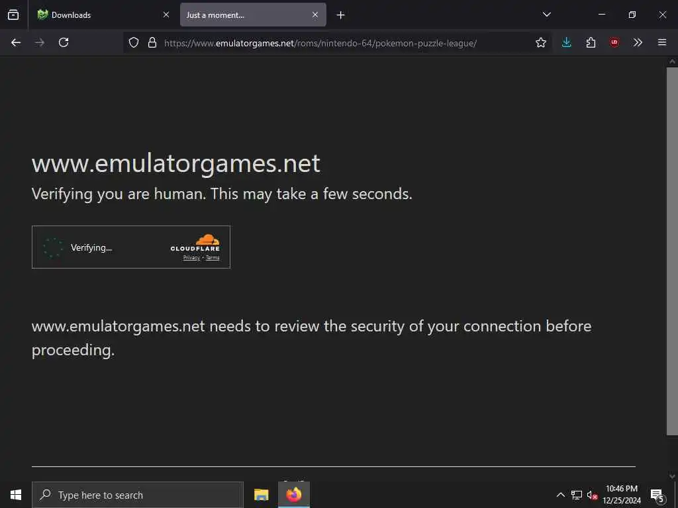The height and width of the screenshot is (508, 678).
Task: Minimize the Firefox window
Action: pos(602,15)
